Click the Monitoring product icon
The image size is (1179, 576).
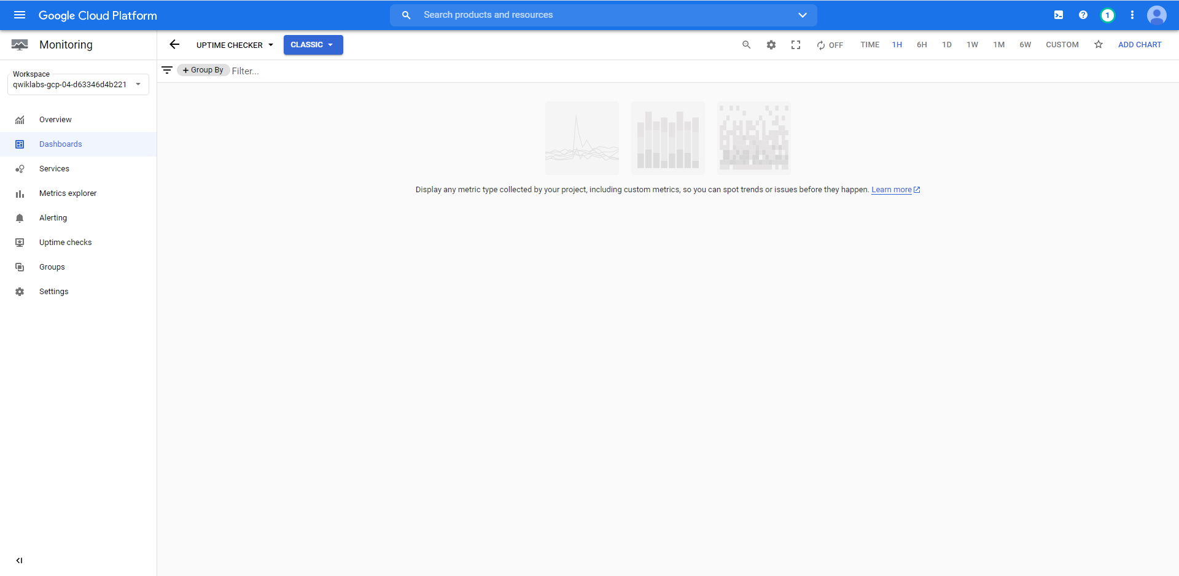(20, 45)
